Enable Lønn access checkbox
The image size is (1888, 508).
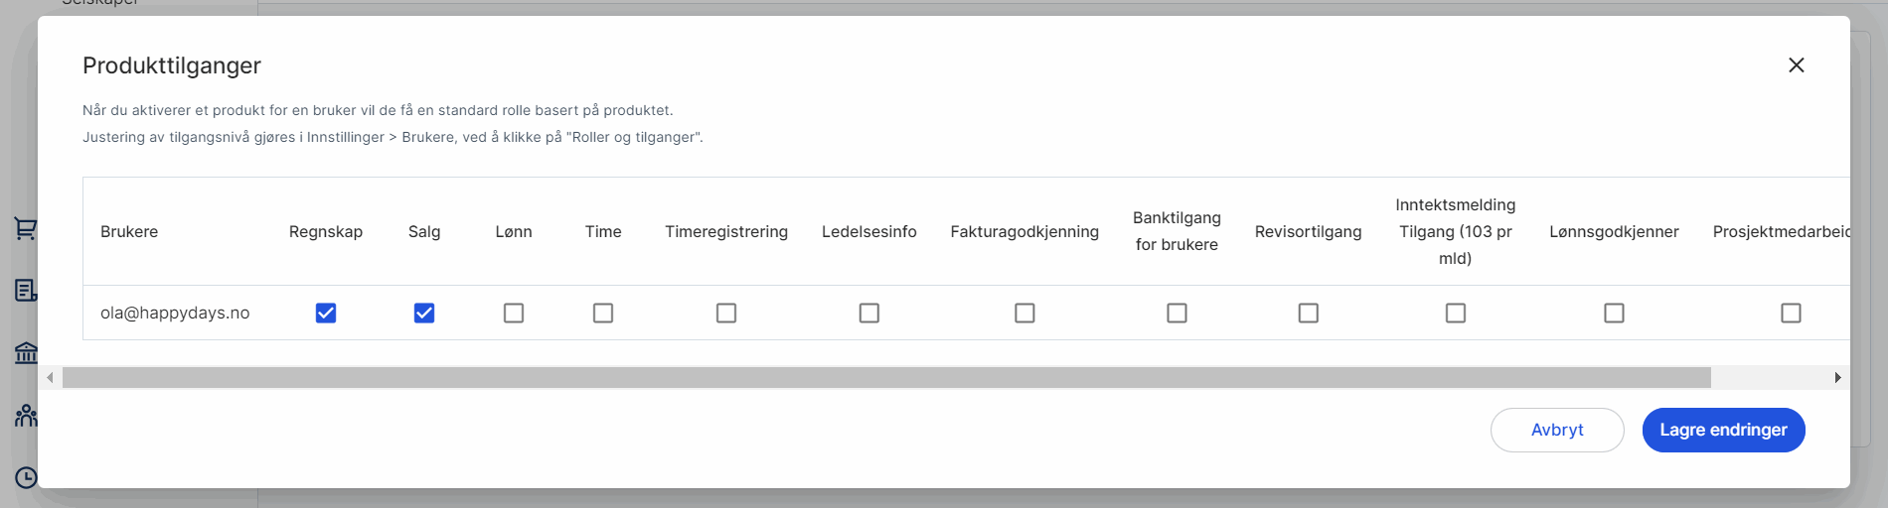click(514, 313)
